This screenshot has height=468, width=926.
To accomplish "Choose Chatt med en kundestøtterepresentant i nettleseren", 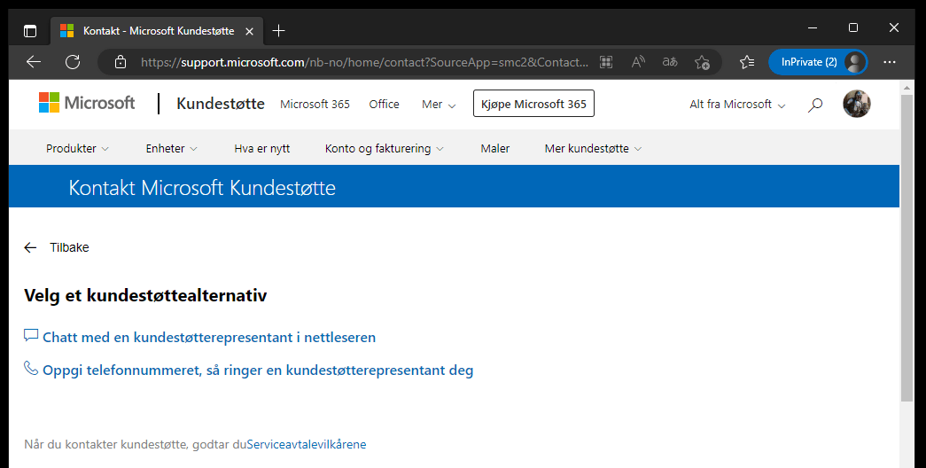I will [209, 338].
